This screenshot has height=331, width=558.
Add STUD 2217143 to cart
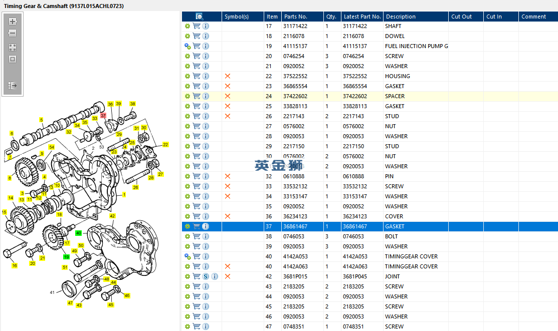tap(197, 116)
